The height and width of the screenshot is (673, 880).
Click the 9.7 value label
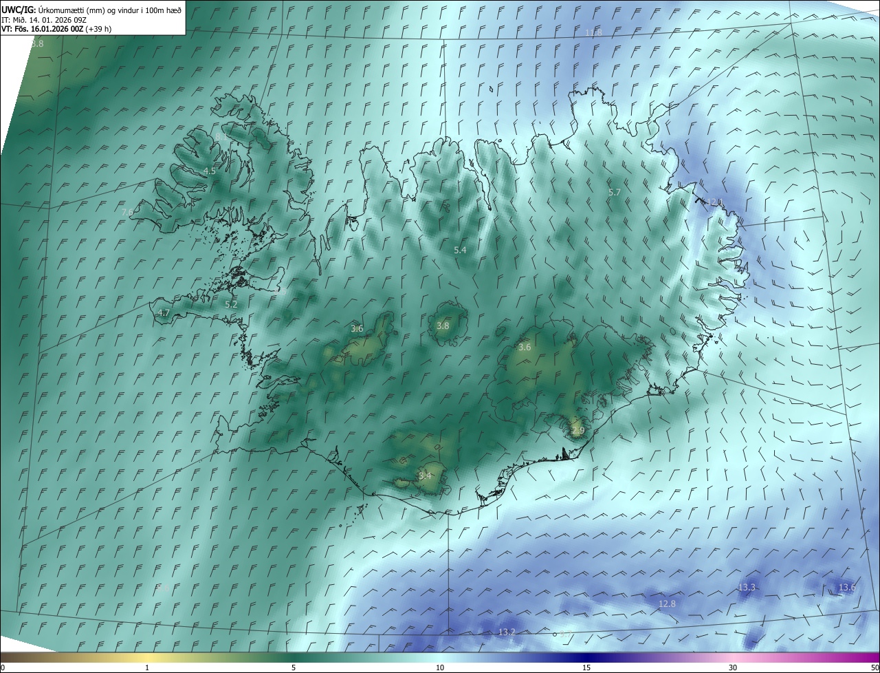[x=566, y=632]
